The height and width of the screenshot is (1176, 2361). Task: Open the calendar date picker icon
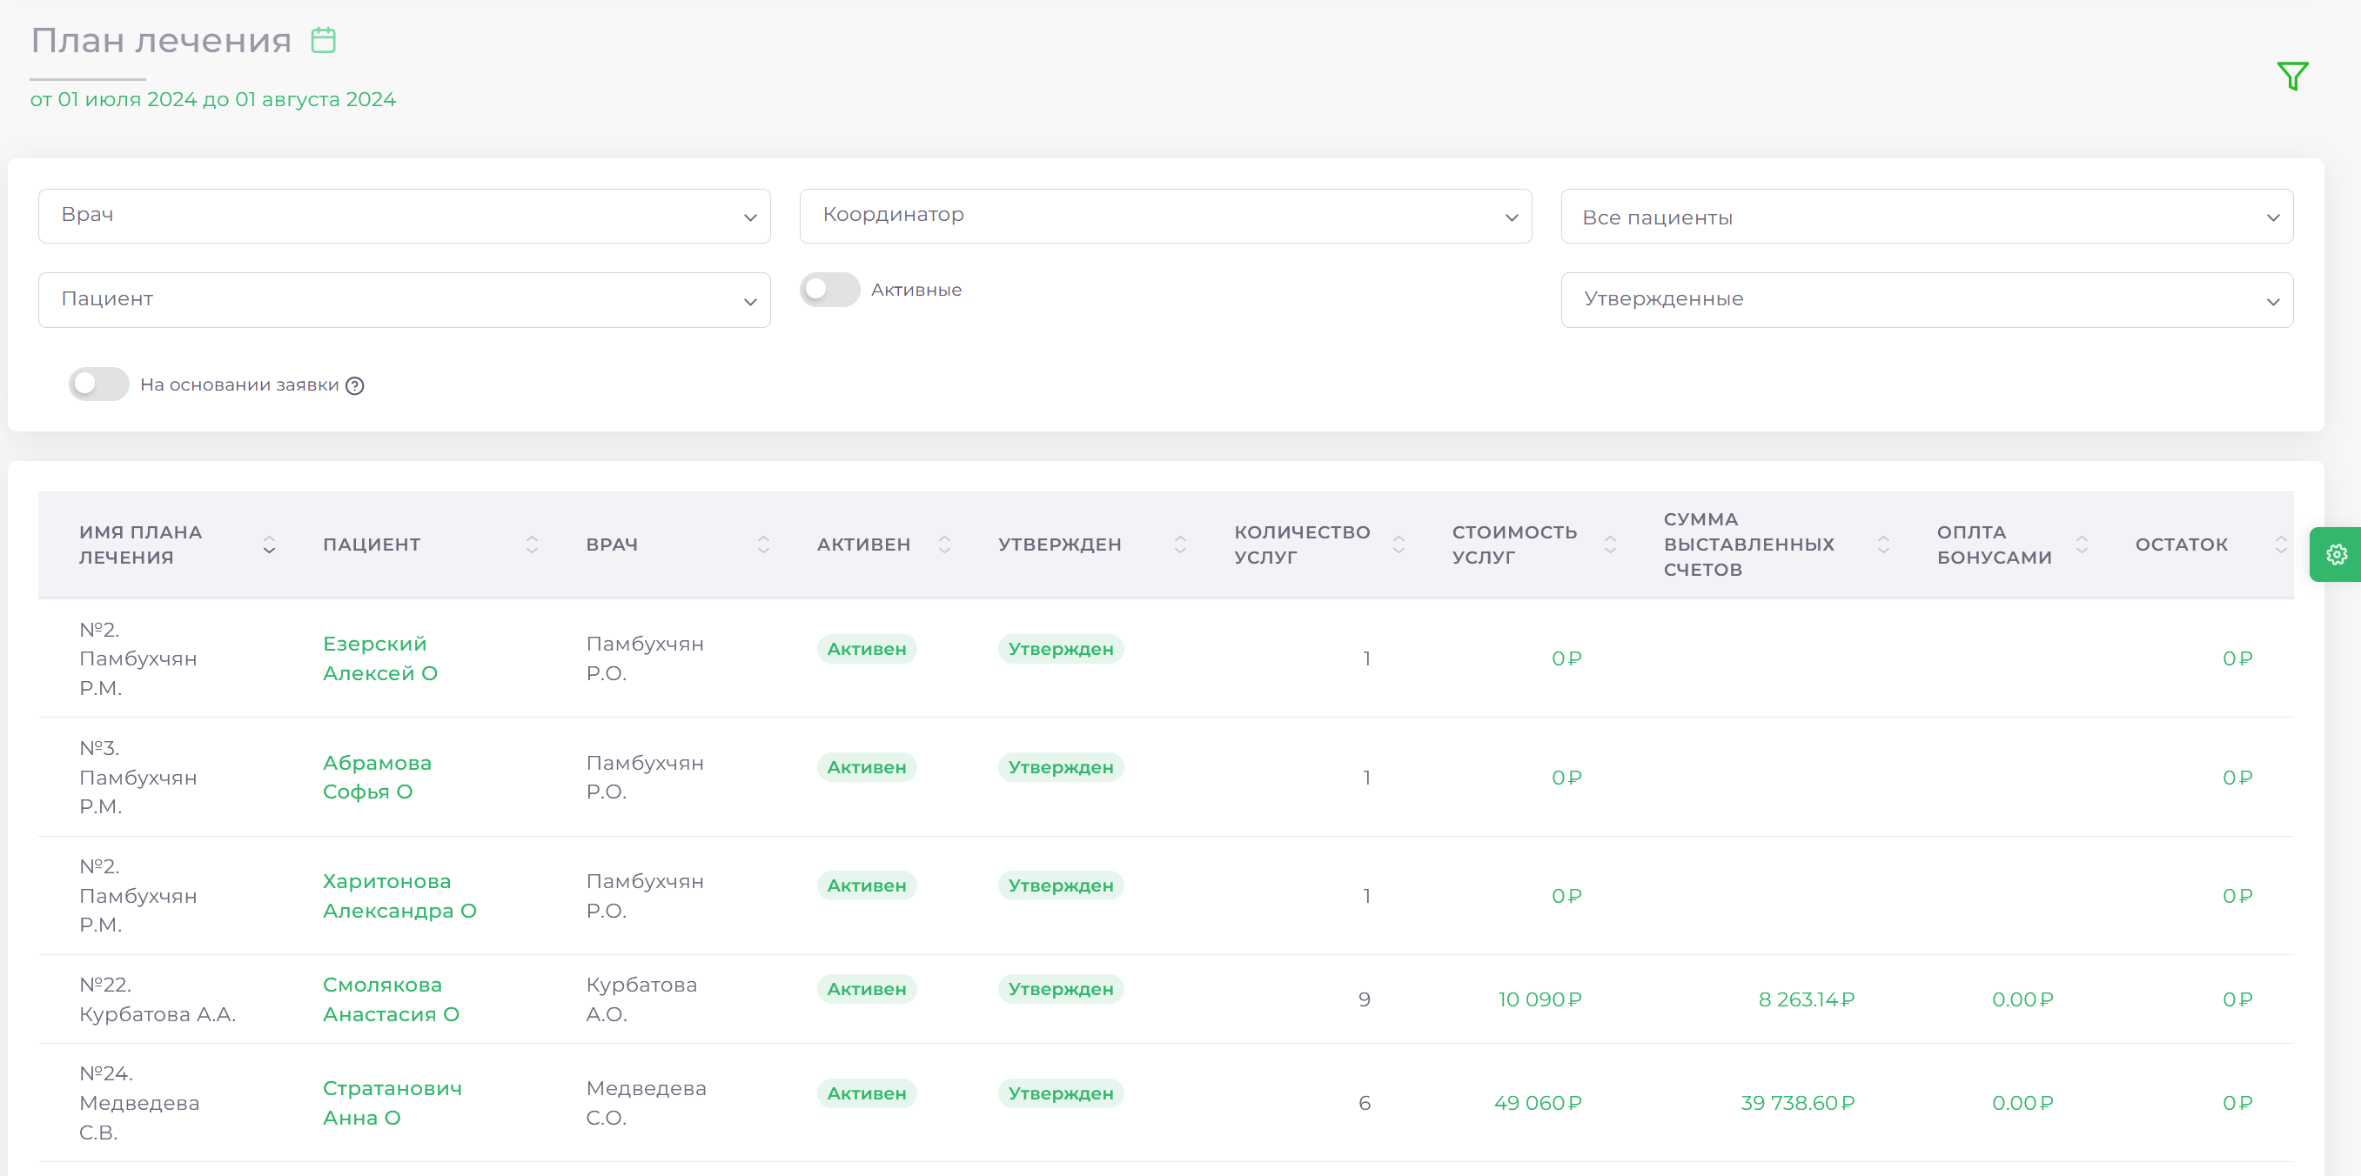coord(324,40)
